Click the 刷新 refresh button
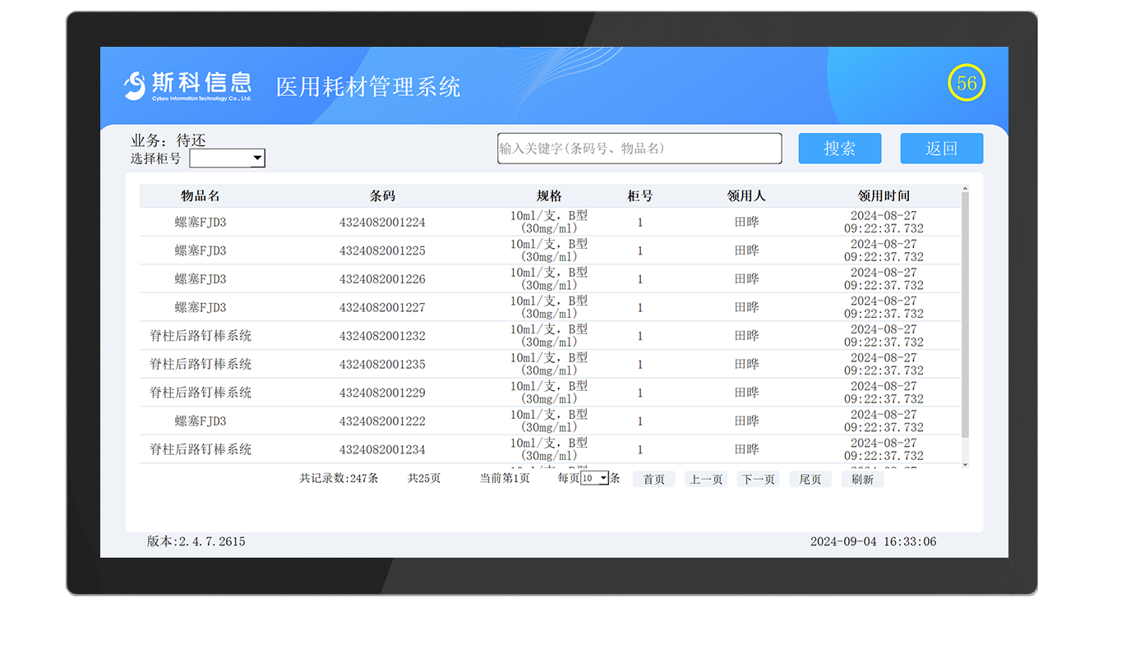1126x648 pixels. click(x=861, y=479)
